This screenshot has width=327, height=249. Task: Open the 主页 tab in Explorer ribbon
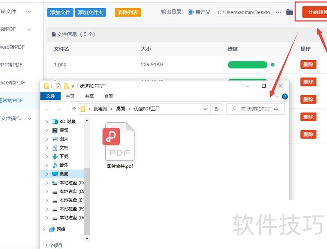70,96
